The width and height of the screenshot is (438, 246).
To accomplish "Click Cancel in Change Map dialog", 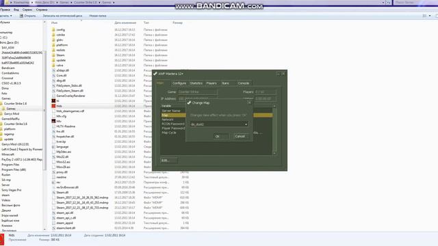I will [240, 137].
